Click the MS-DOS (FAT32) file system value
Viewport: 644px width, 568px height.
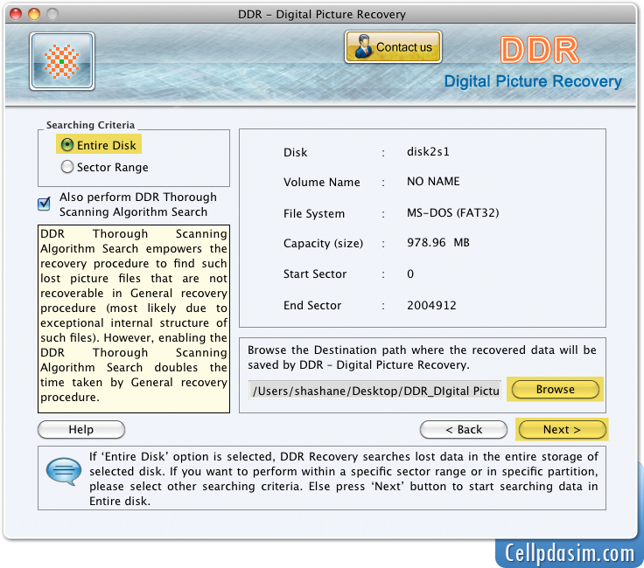click(452, 213)
